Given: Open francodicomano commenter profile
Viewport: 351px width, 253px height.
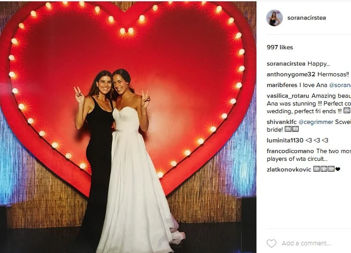Looking at the screenshot, I should pyautogui.click(x=290, y=151).
